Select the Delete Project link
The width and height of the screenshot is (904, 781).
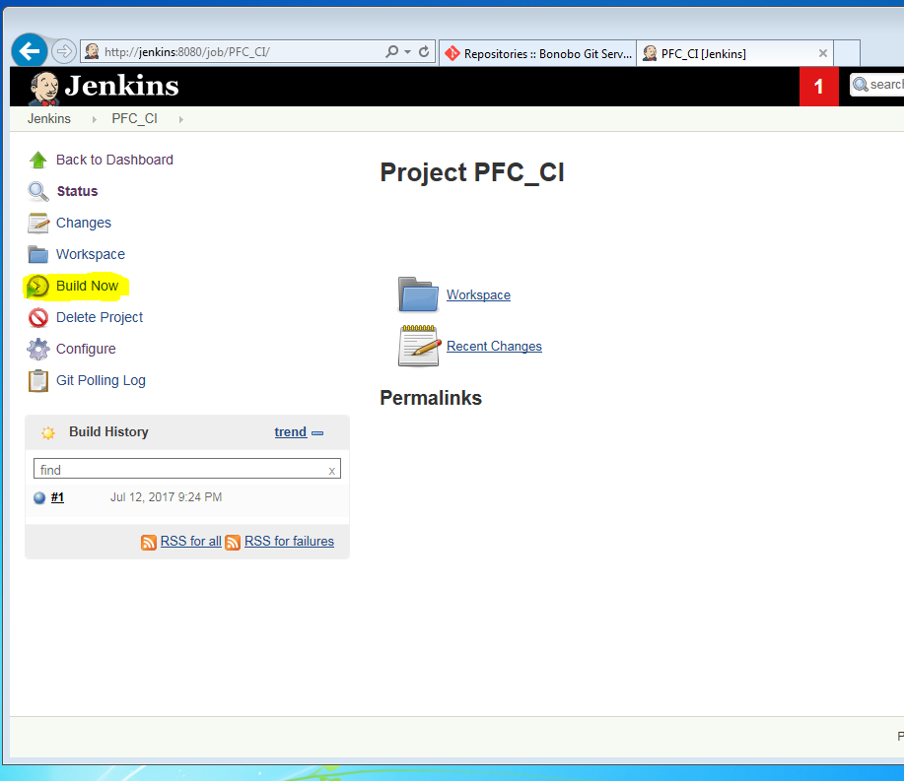coord(100,317)
